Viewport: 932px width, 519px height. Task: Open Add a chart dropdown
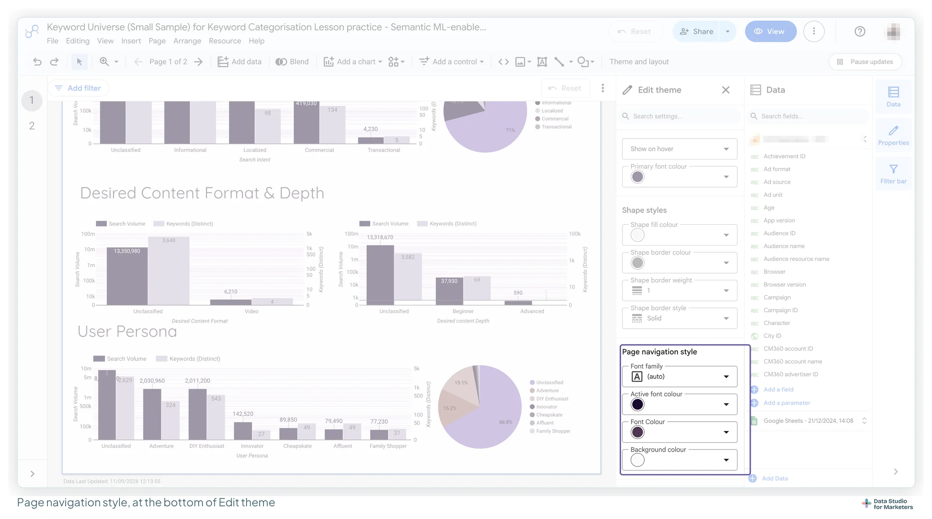pyautogui.click(x=353, y=62)
